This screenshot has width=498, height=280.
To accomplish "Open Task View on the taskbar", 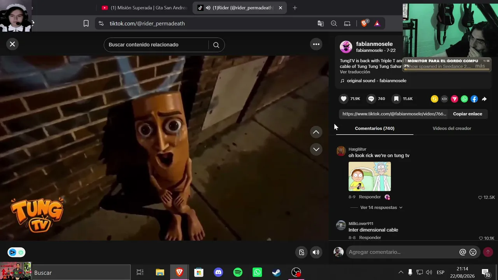I will point(140,273).
